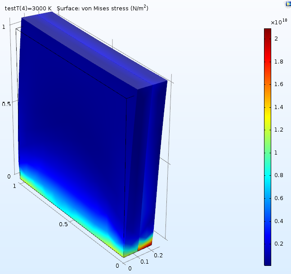Click the legend tick label '0.2'
Image resolution: width=291 pixels, height=274 pixels.
tap(278, 244)
